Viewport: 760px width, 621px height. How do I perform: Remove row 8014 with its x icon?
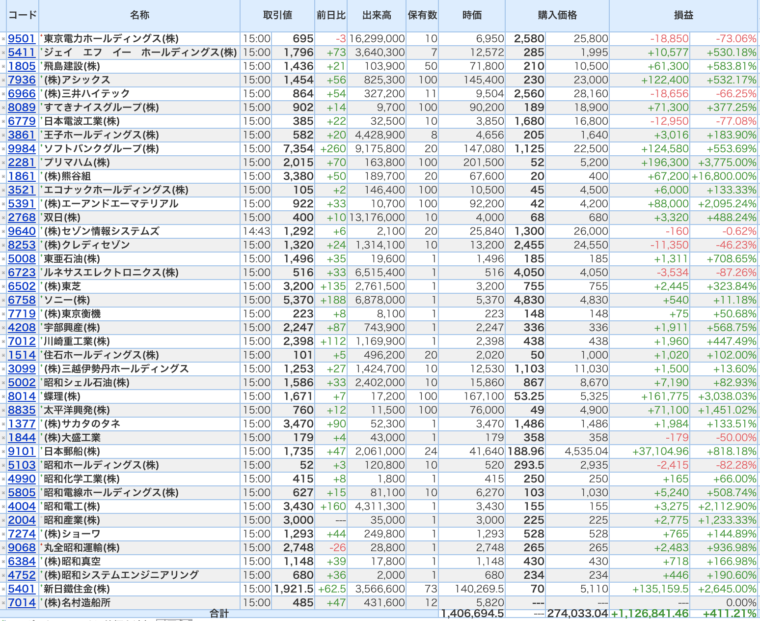coord(3,396)
